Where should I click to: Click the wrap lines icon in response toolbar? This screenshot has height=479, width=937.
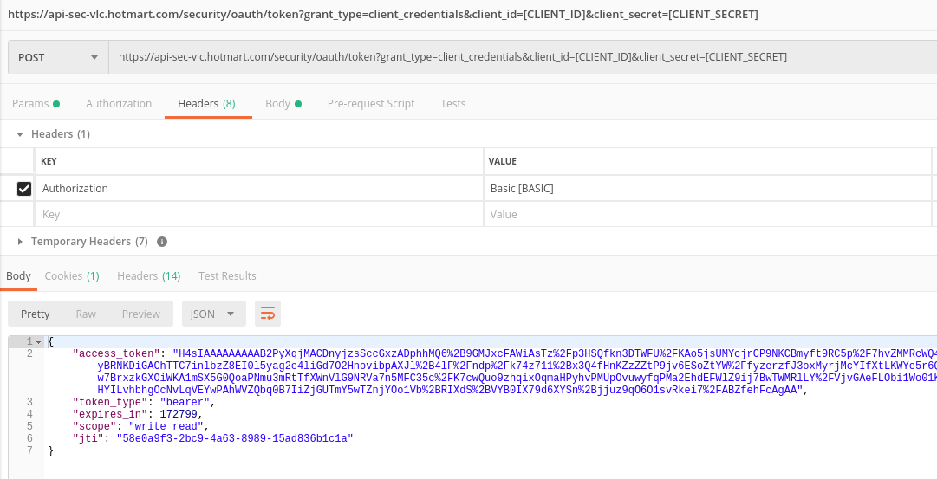click(x=268, y=314)
